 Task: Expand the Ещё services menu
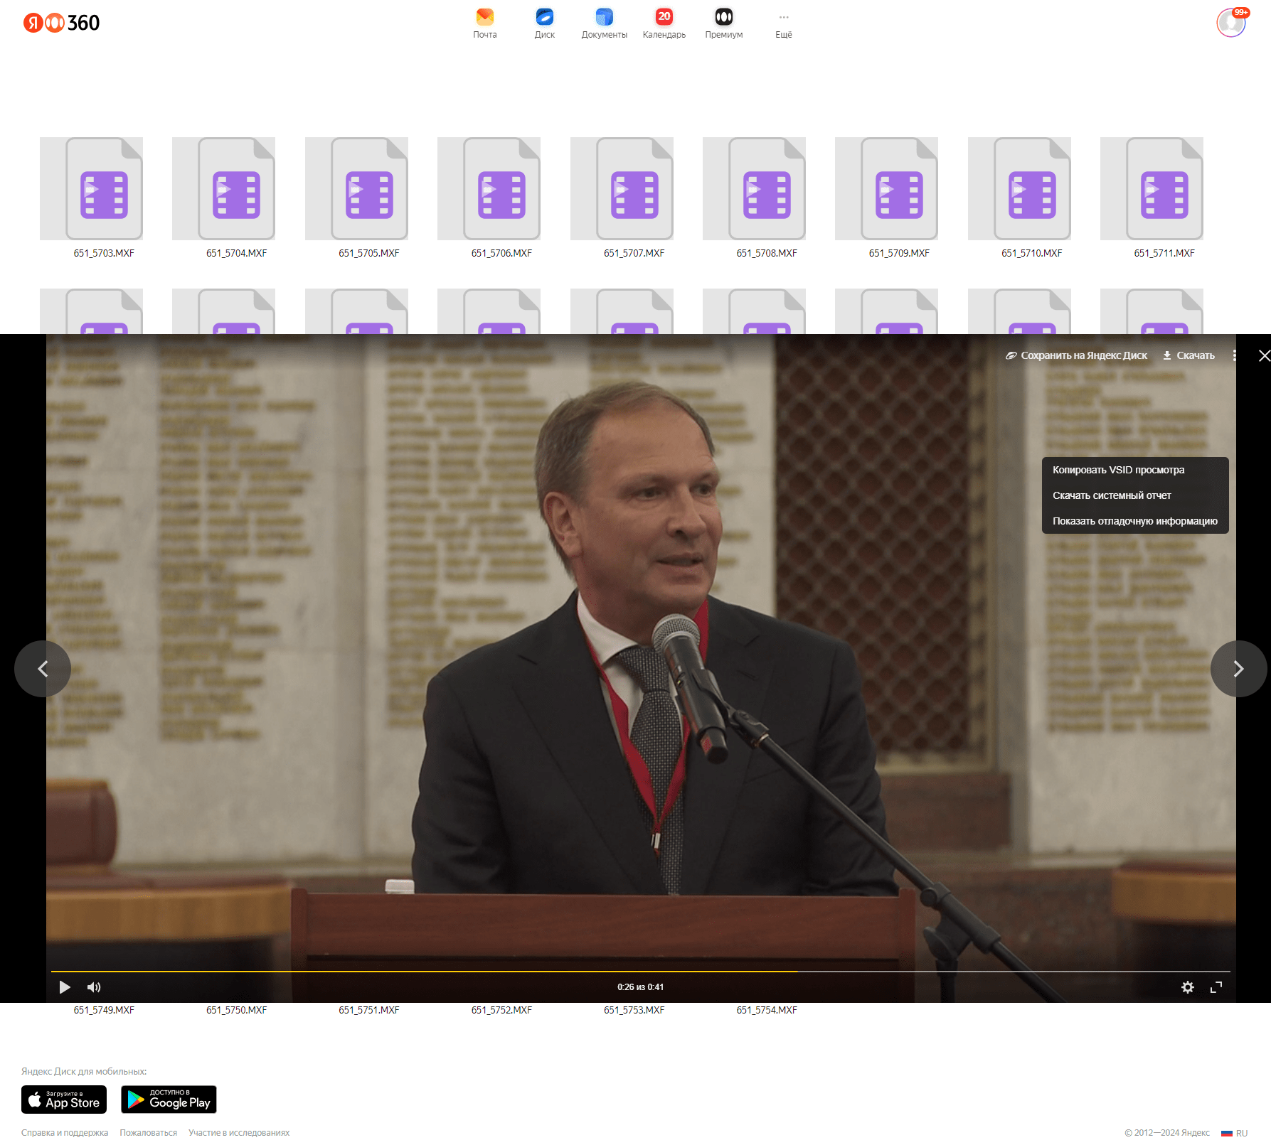(x=783, y=23)
